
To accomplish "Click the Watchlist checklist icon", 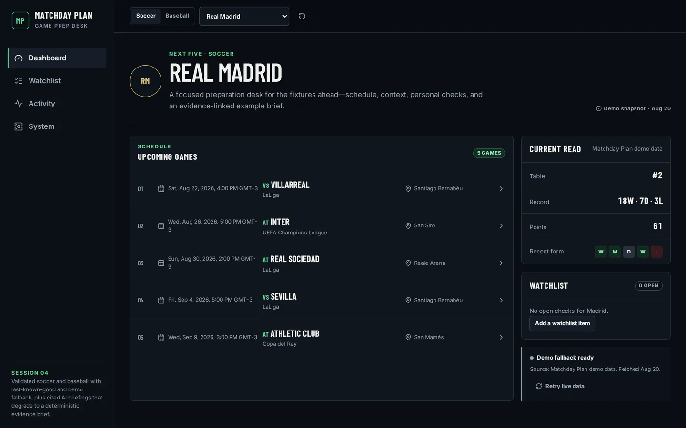I will 19,81.
